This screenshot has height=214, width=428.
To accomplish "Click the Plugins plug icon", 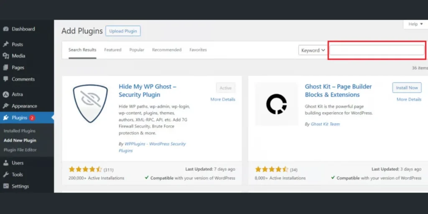I will [x=6, y=117].
